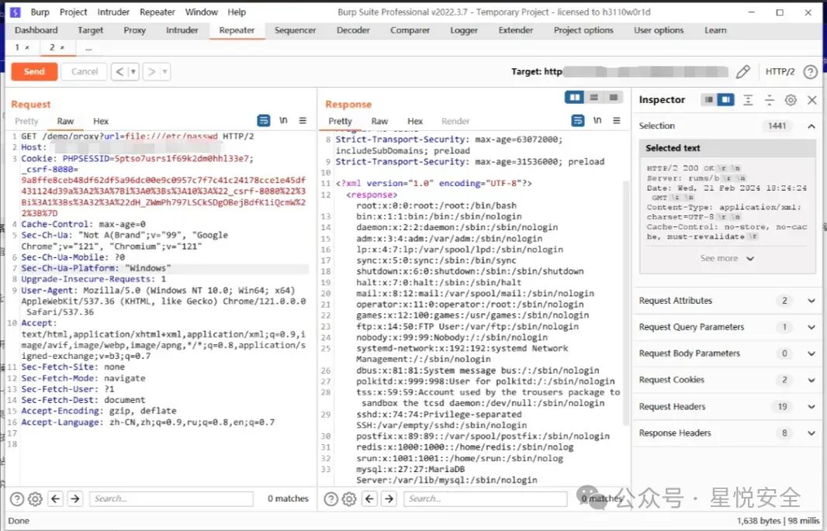
Task: Switch to the Logger tab
Action: pos(464,30)
